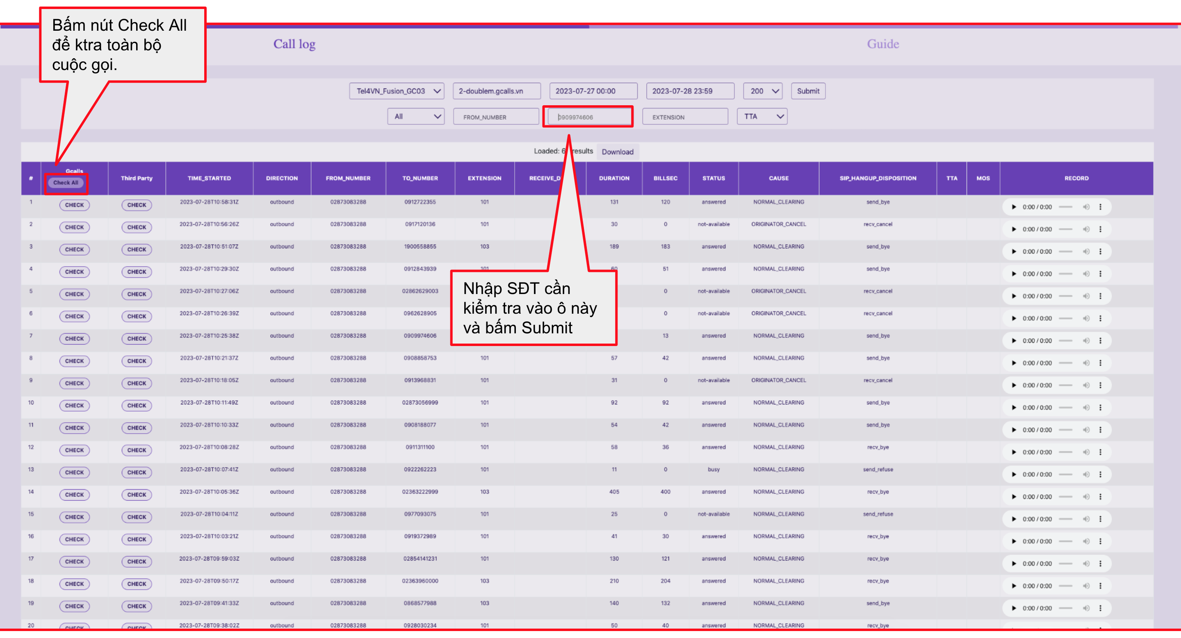Play the recording in row 7
Viewport: 1181px width, 638px height.
1014,341
